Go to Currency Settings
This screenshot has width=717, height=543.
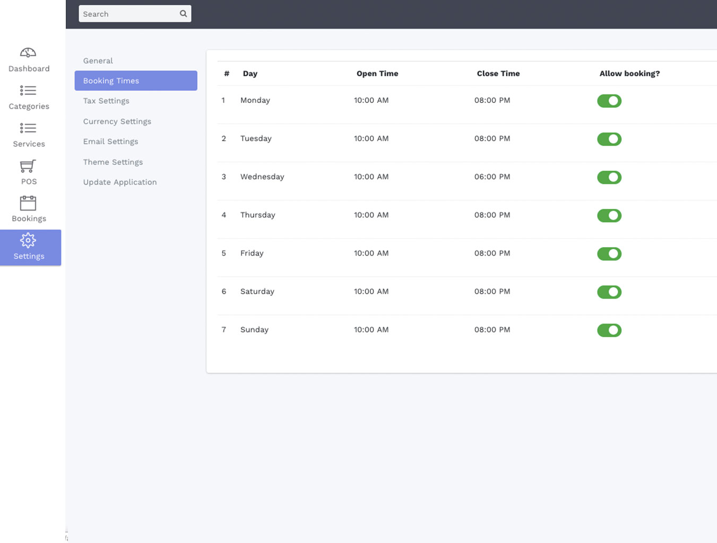pos(117,121)
